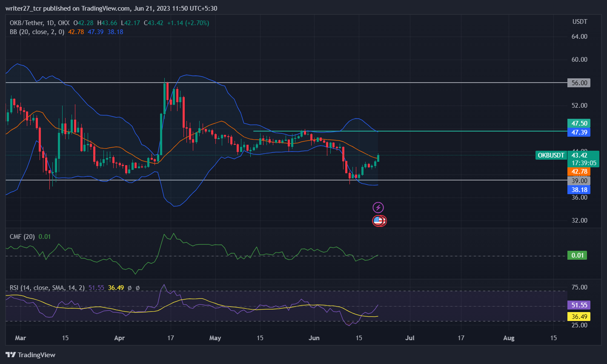
Task: Click the 47.50 green line price label
Action: click(579, 123)
